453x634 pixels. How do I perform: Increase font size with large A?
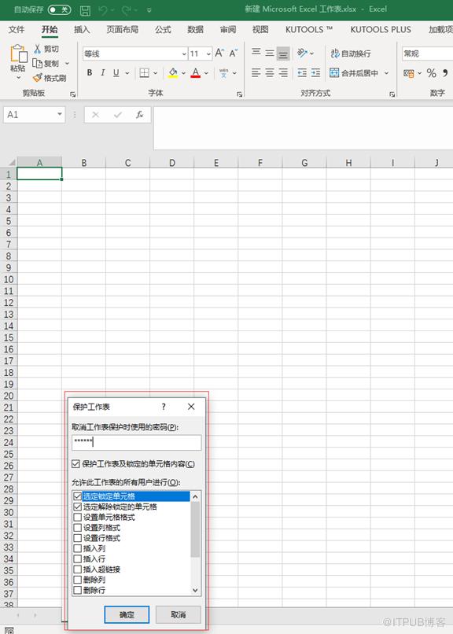click(x=219, y=53)
